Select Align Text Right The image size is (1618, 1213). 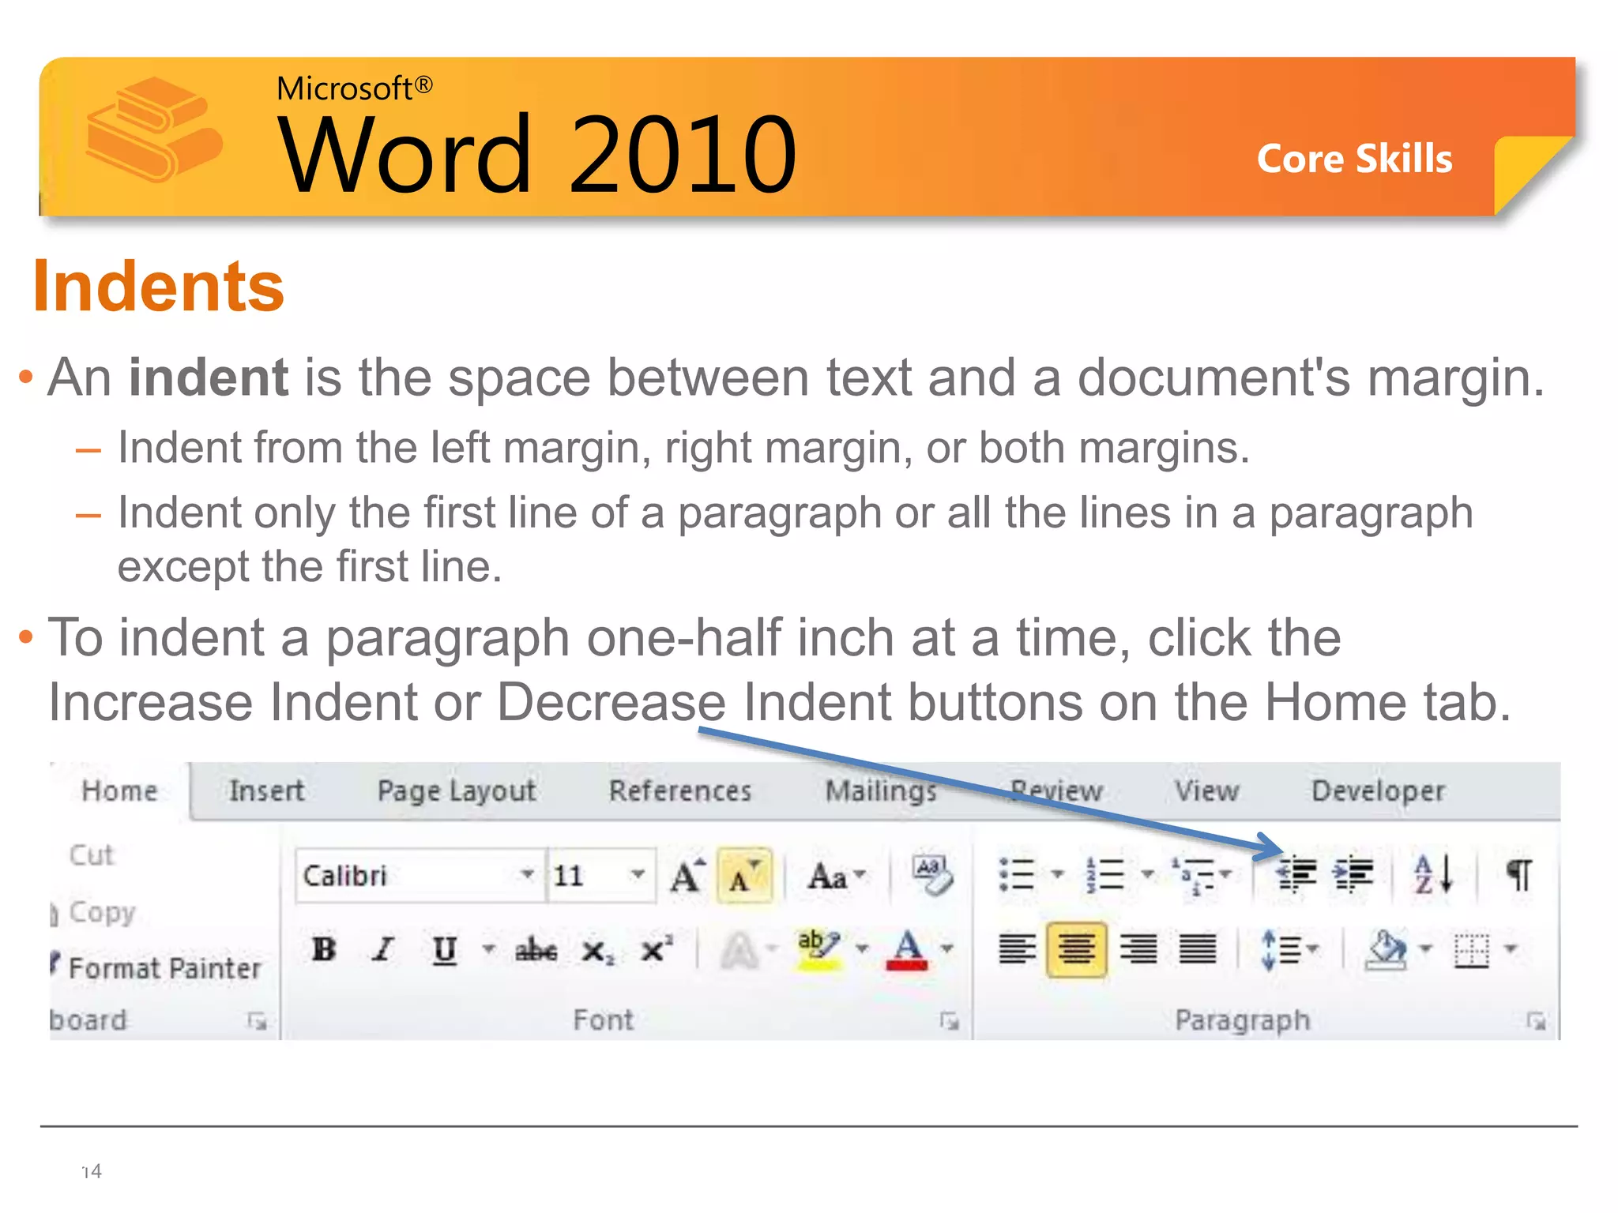pyautogui.click(x=1138, y=948)
